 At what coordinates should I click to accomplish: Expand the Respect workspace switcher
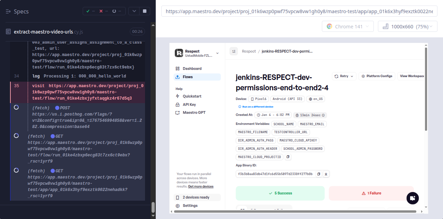tap(217, 53)
